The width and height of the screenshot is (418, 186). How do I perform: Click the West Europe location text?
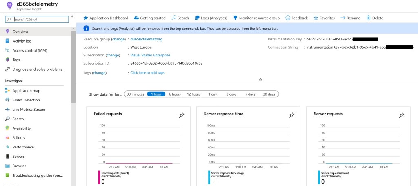tap(141, 47)
